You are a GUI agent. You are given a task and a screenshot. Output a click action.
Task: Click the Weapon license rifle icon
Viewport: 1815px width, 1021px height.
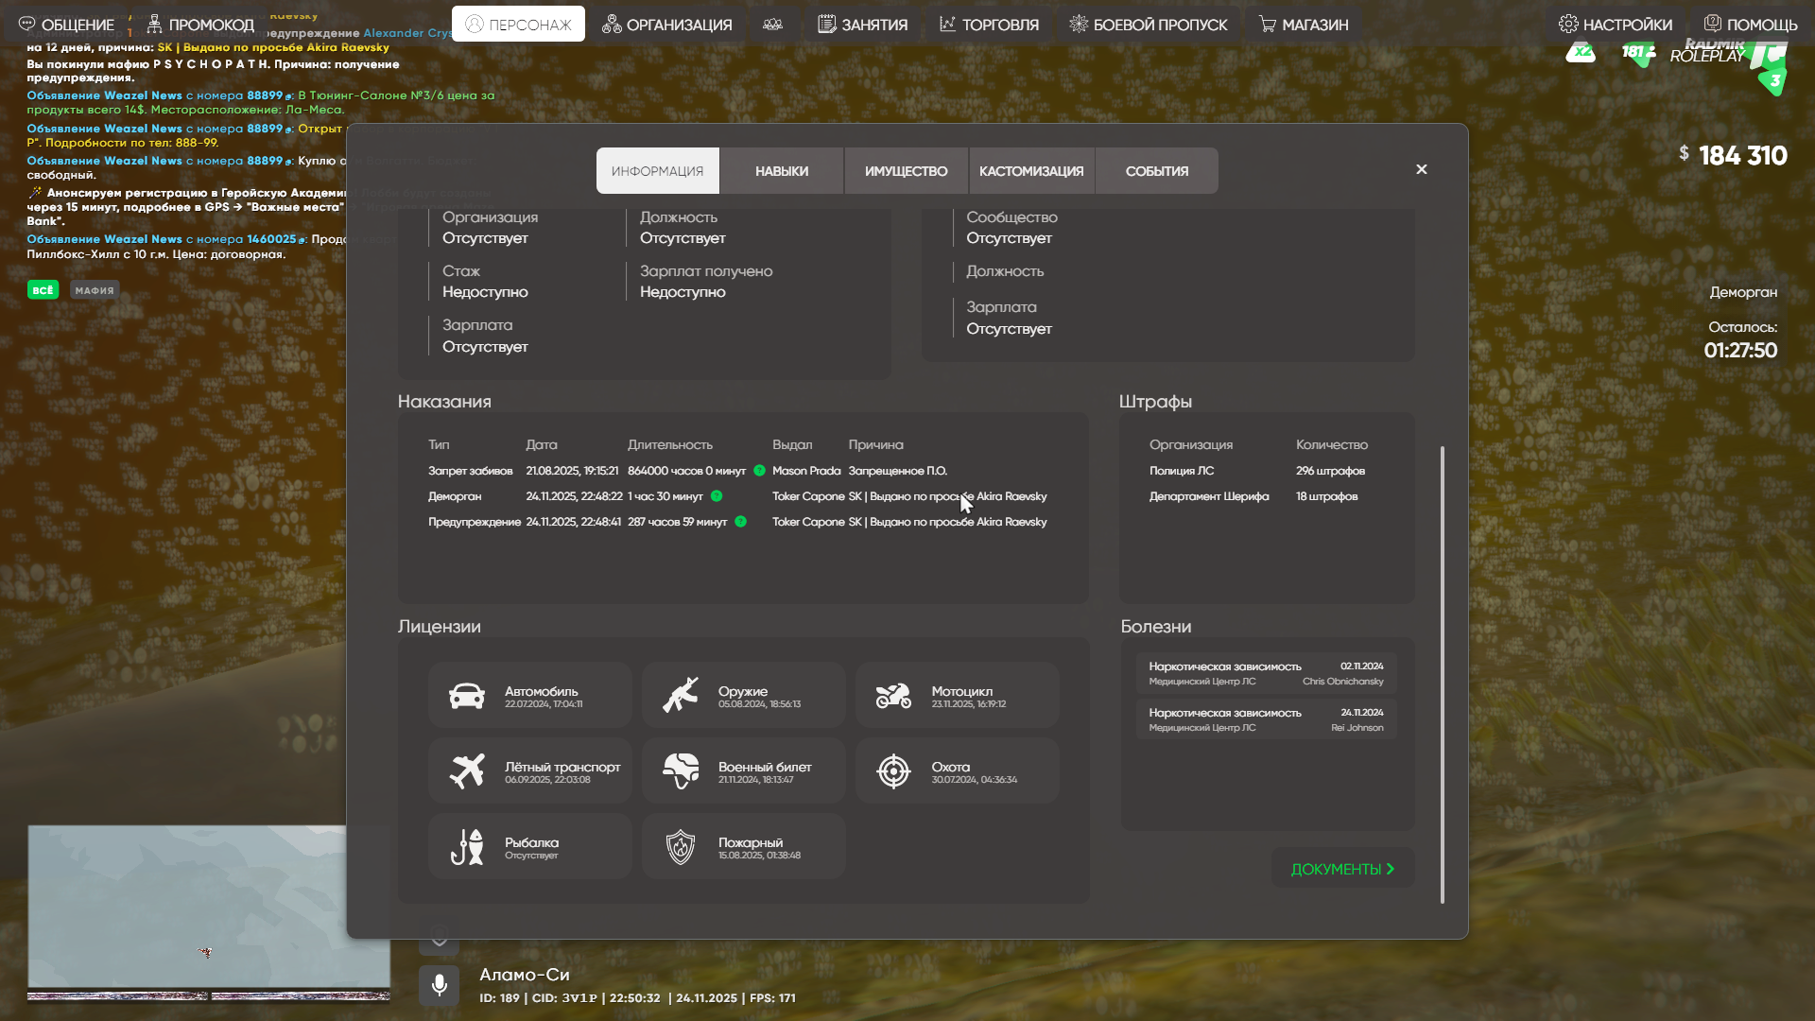(681, 696)
